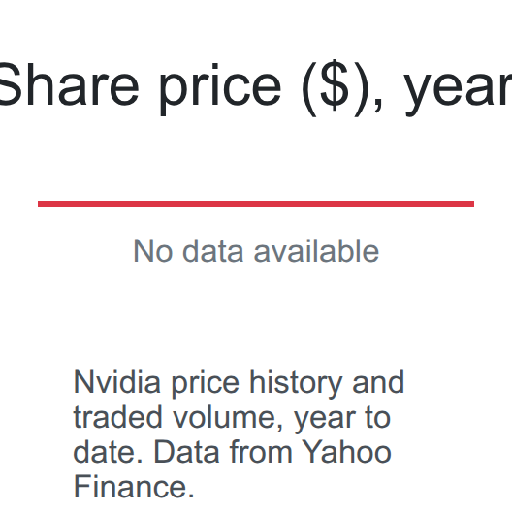Image resolution: width=512 pixels, height=512 pixels.
Task: Click the word "No" in the empty-chart message
Action: click(x=153, y=251)
